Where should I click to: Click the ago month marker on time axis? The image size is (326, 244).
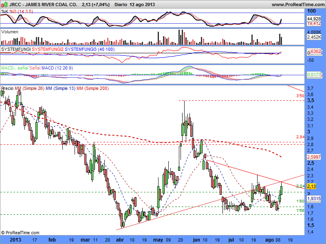(270, 240)
